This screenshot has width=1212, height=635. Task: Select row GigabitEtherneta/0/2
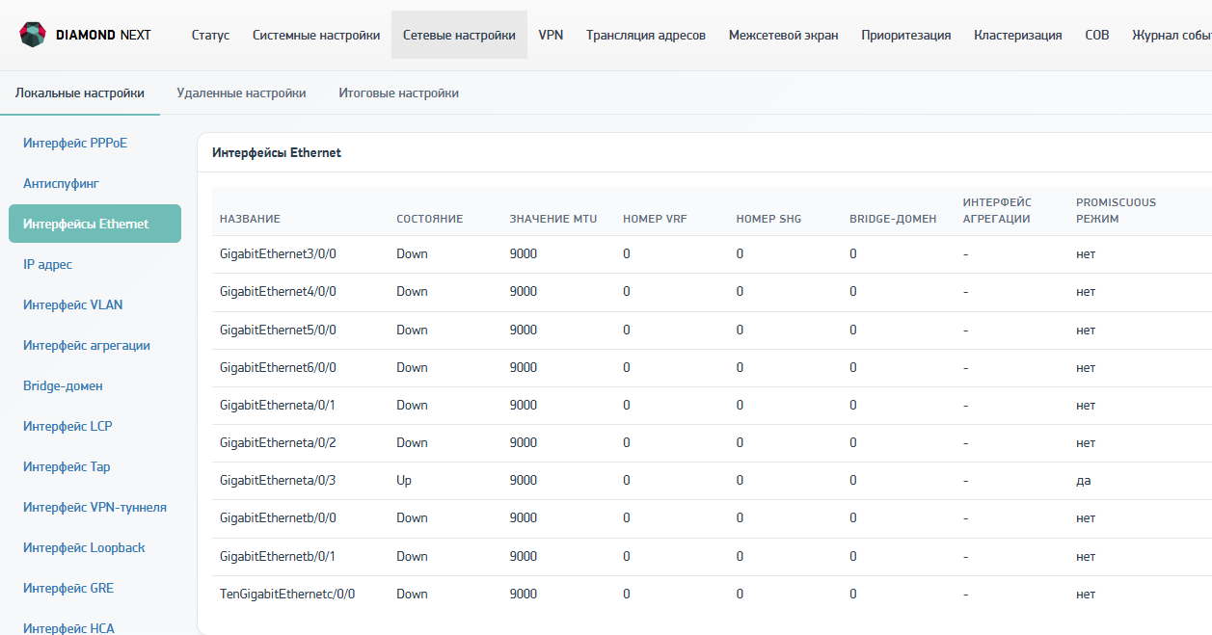point(712,442)
